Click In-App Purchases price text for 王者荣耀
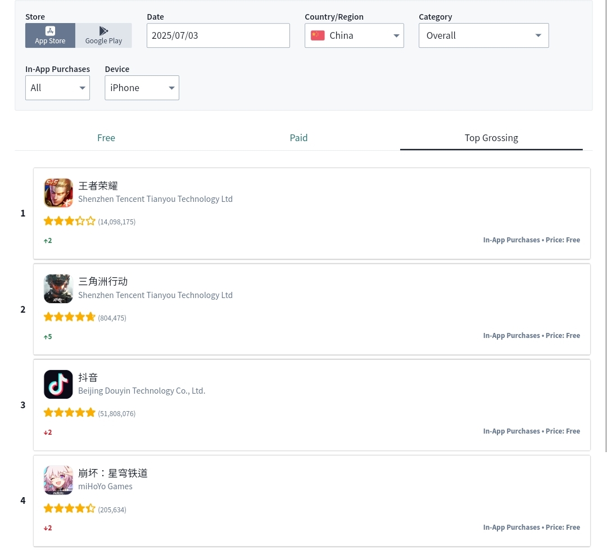The height and width of the screenshot is (550, 607). [531, 240]
